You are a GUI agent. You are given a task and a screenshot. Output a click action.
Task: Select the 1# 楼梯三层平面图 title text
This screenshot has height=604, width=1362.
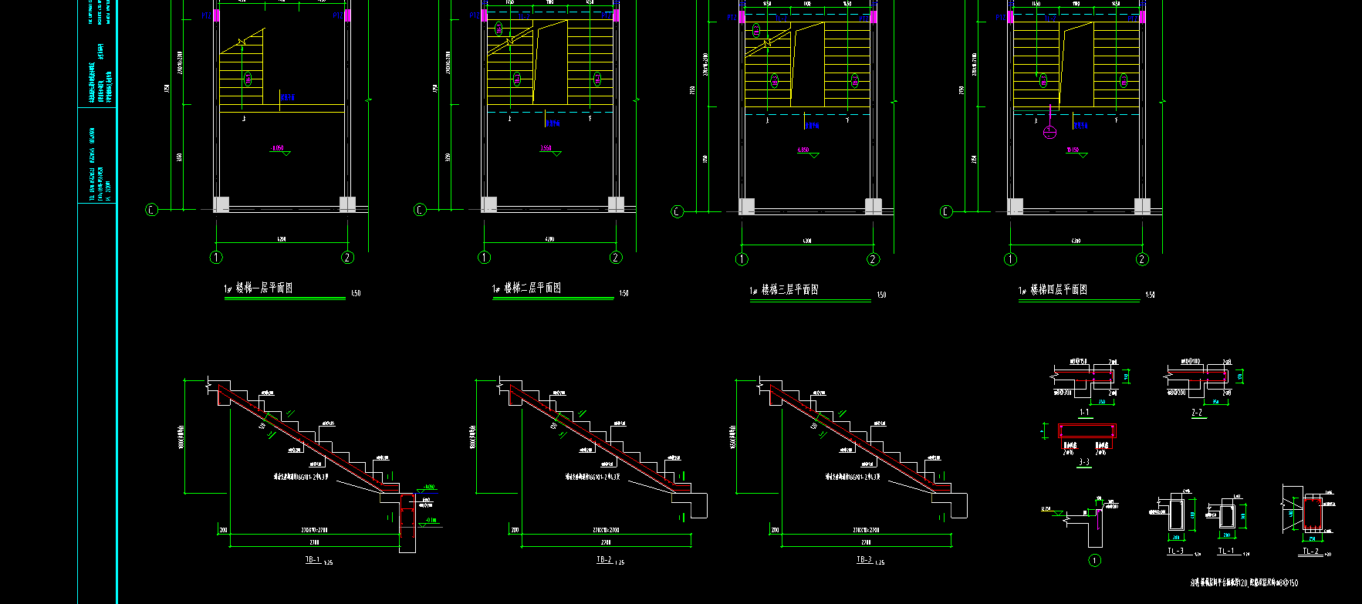pyautogui.click(x=784, y=290)
